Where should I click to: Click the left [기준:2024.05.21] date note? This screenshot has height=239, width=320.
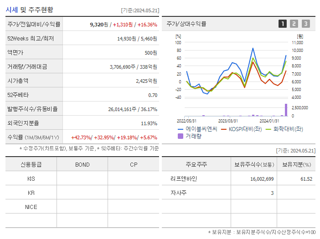(x=140, y=10)
